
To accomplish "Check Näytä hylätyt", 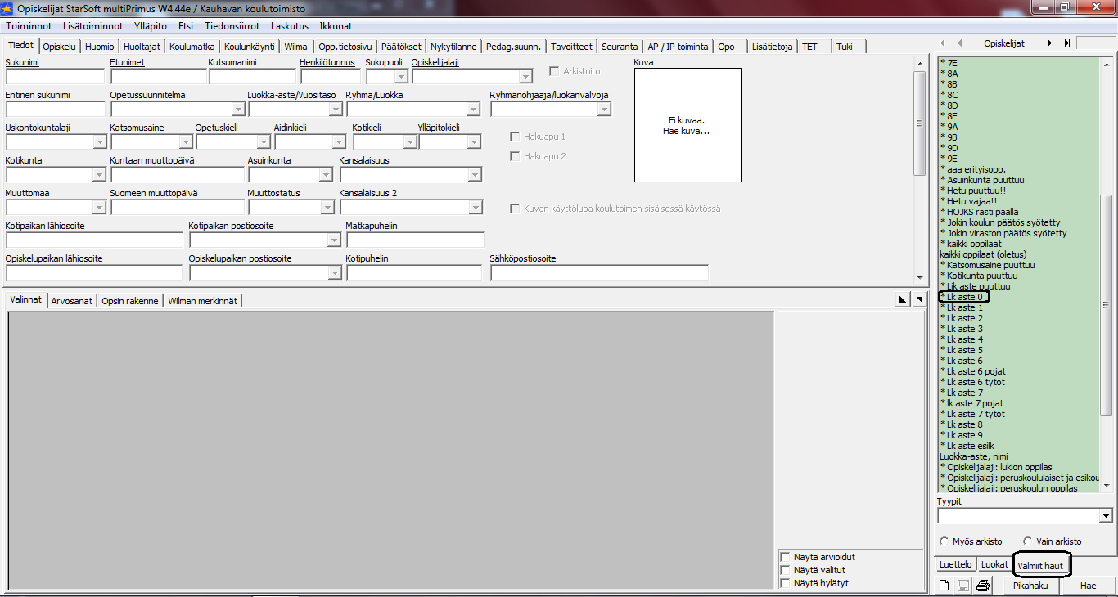I will [786, 583].
